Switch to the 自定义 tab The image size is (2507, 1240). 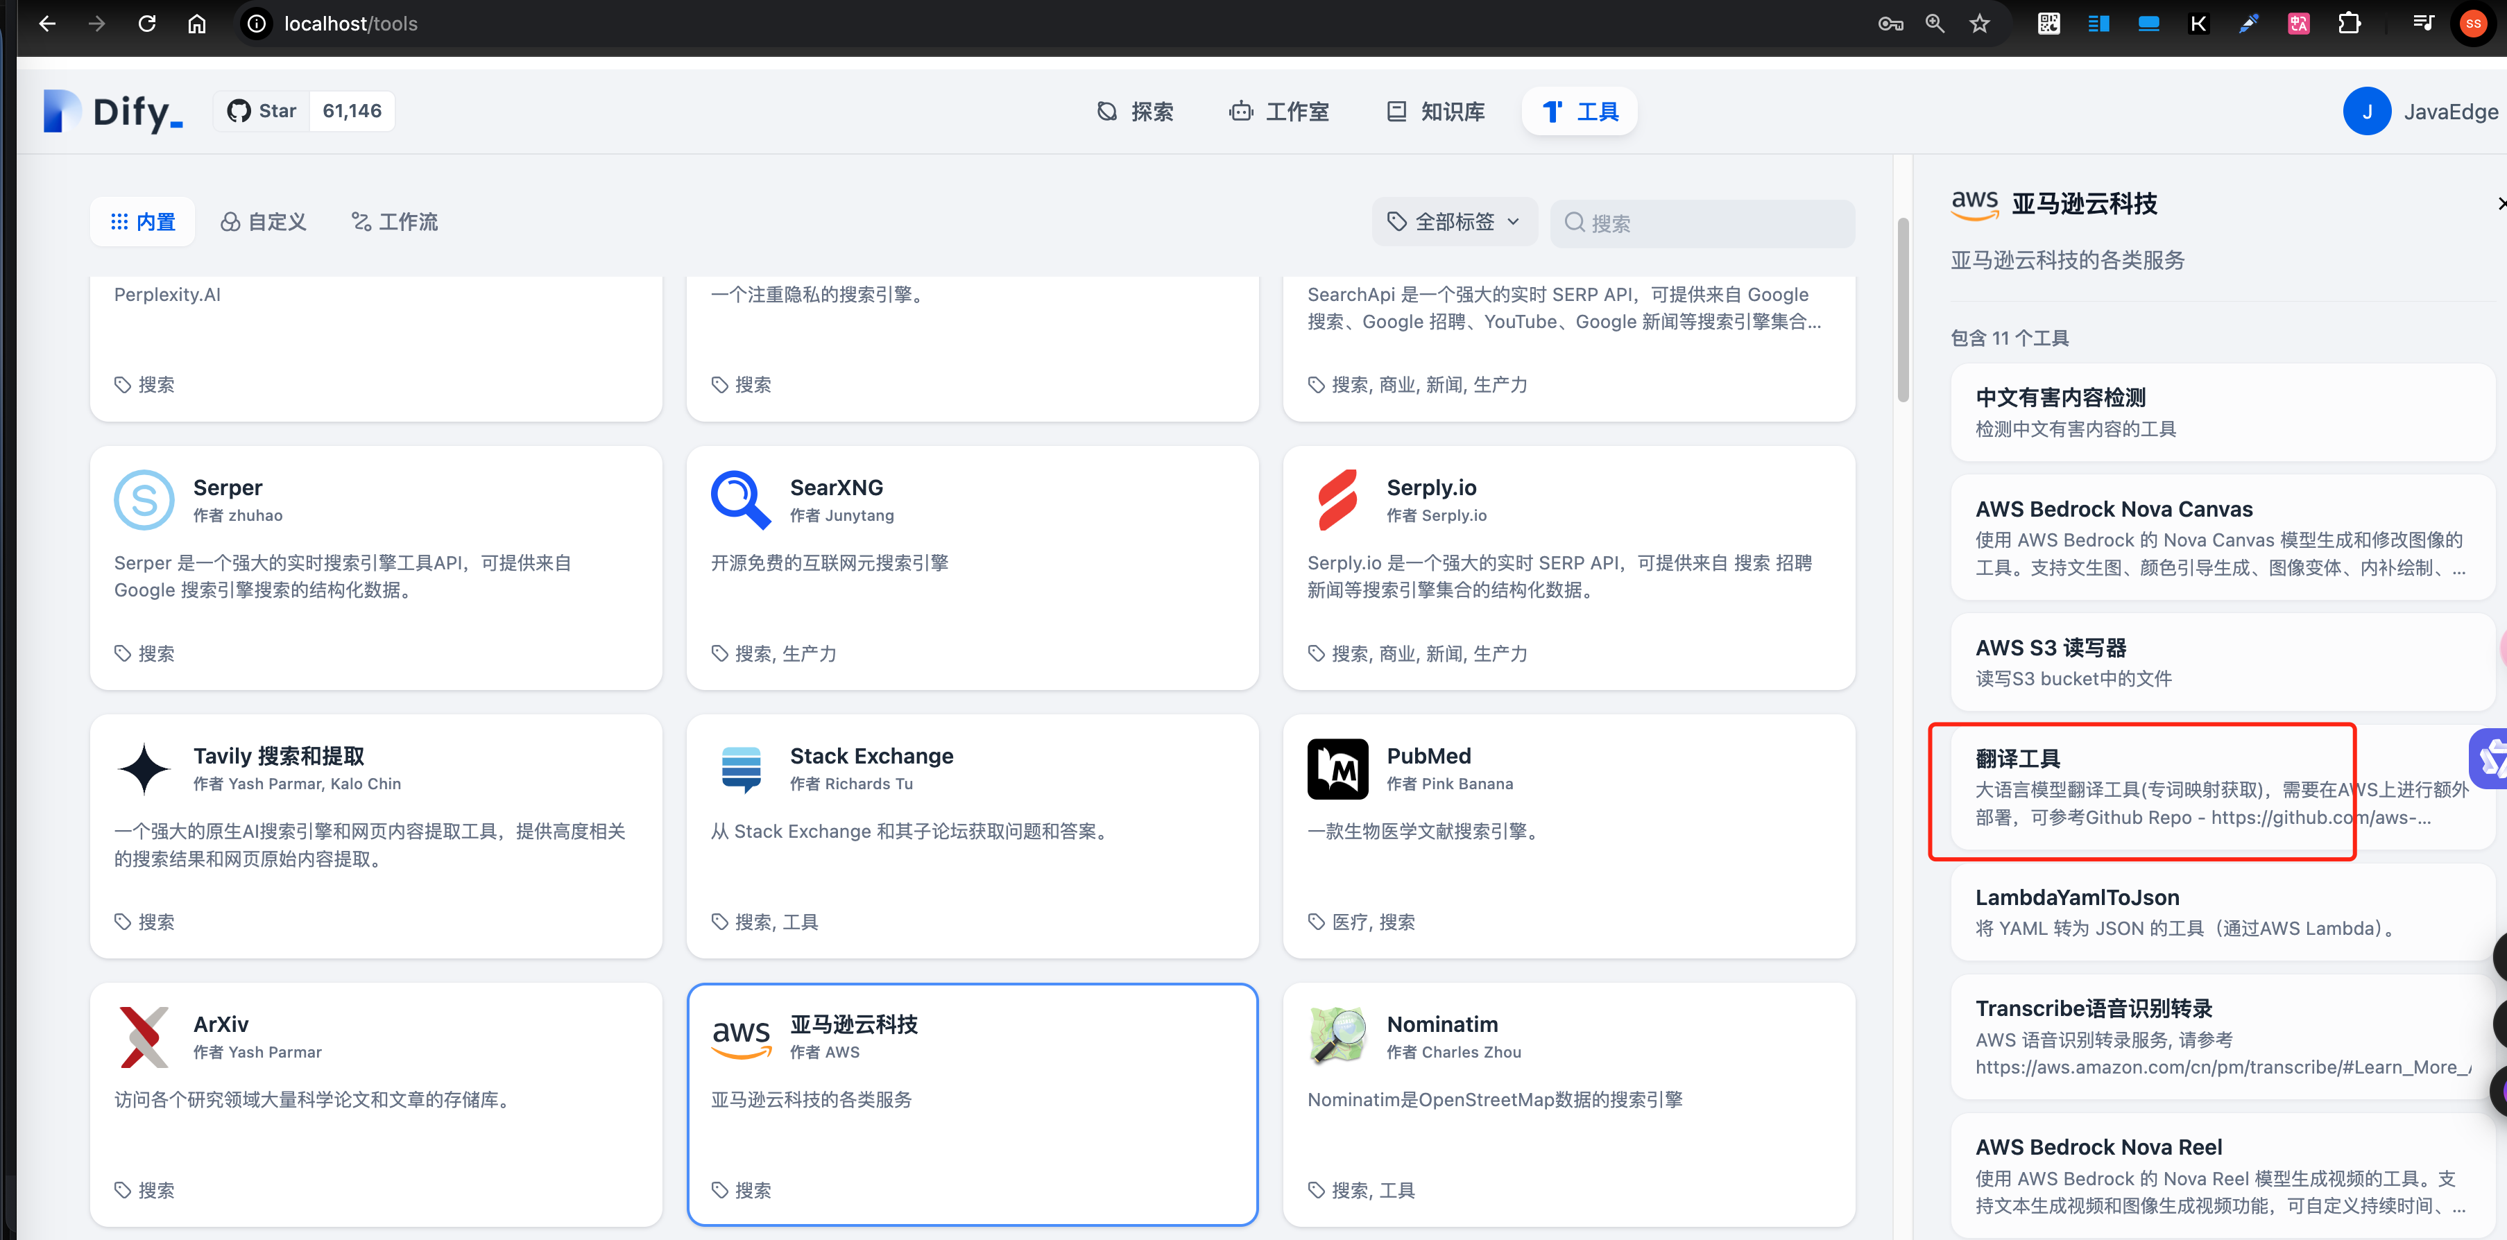pos(263,222)
